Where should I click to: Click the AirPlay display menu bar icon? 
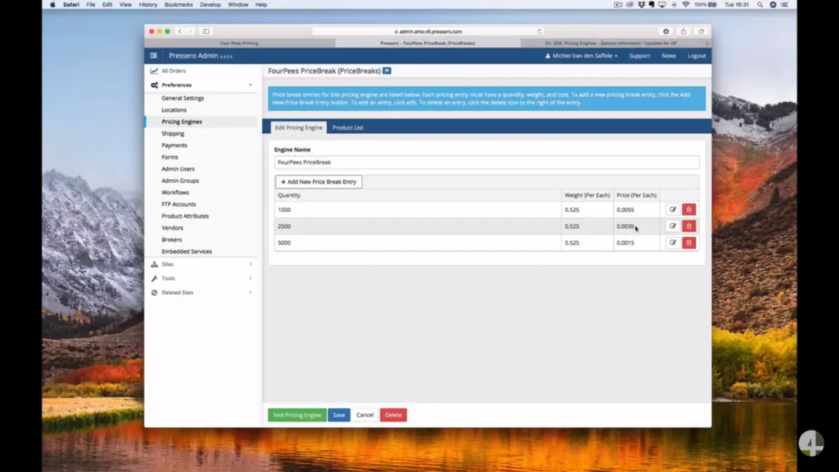click(x=662, y=4)
